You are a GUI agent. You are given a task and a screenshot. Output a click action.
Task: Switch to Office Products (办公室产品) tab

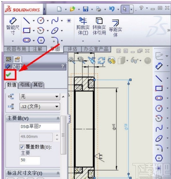(x=96, y=49)
